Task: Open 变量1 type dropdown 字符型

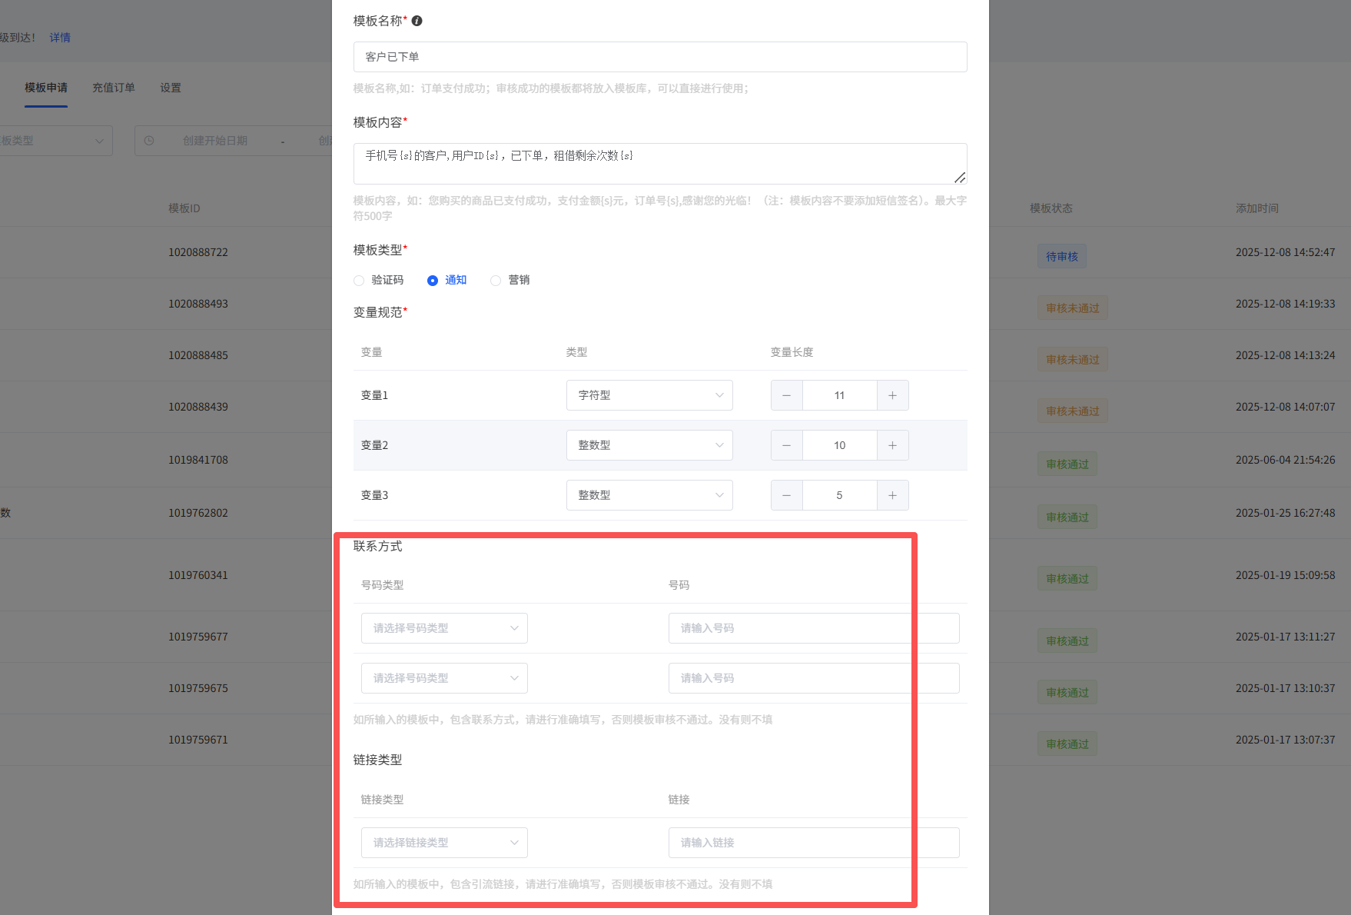Action: [x=649, y=395]
